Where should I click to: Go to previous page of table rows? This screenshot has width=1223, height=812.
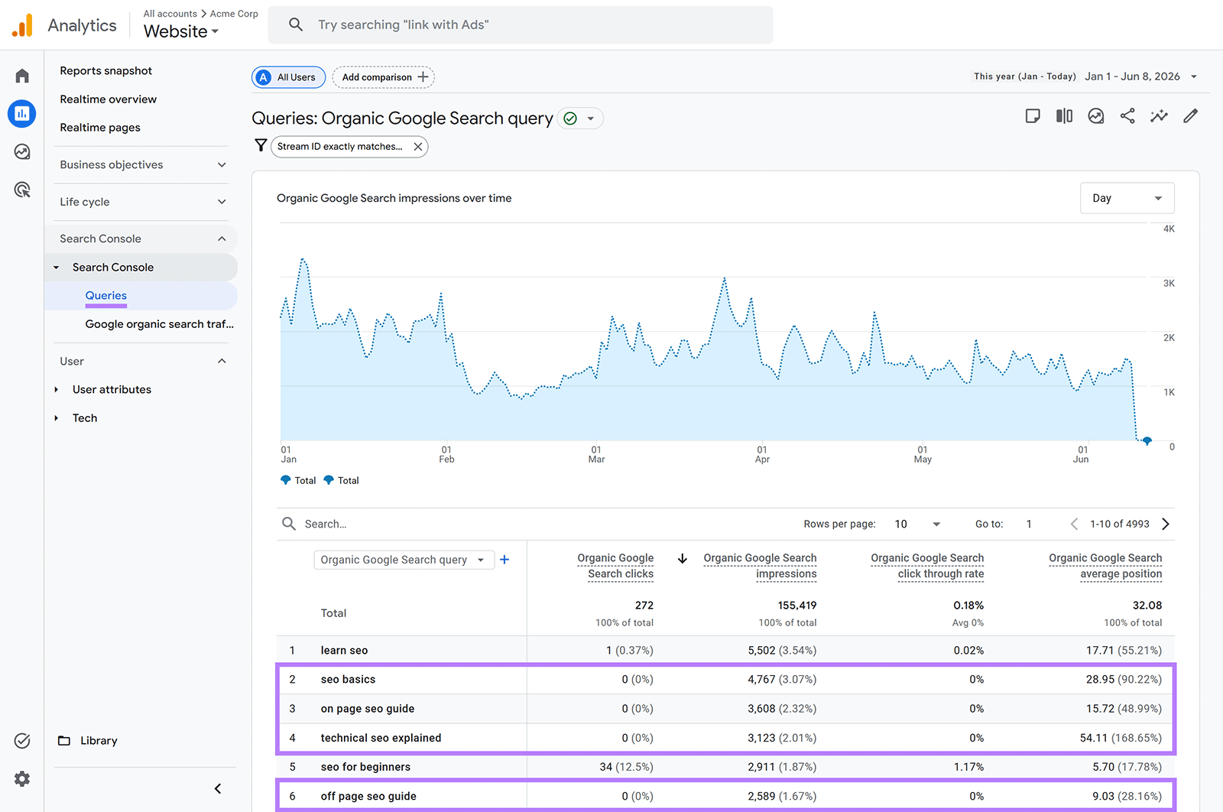pyautogui.click(x=1074, y=524)
